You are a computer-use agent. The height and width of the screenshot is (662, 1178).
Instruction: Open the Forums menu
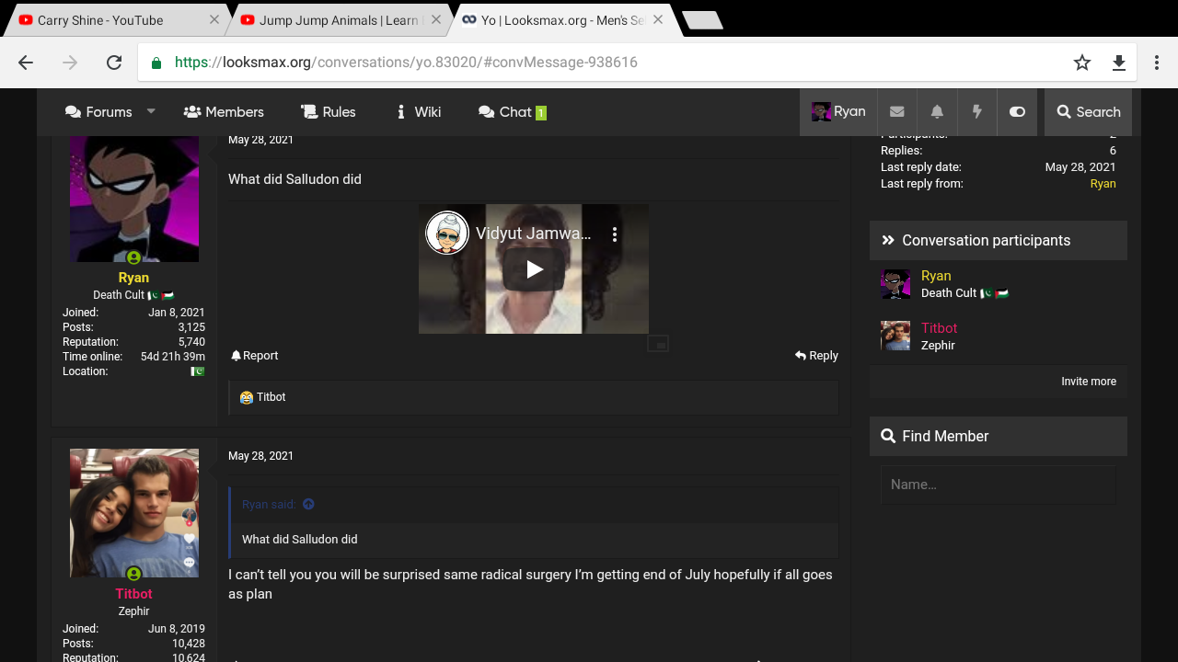point(98,112)
